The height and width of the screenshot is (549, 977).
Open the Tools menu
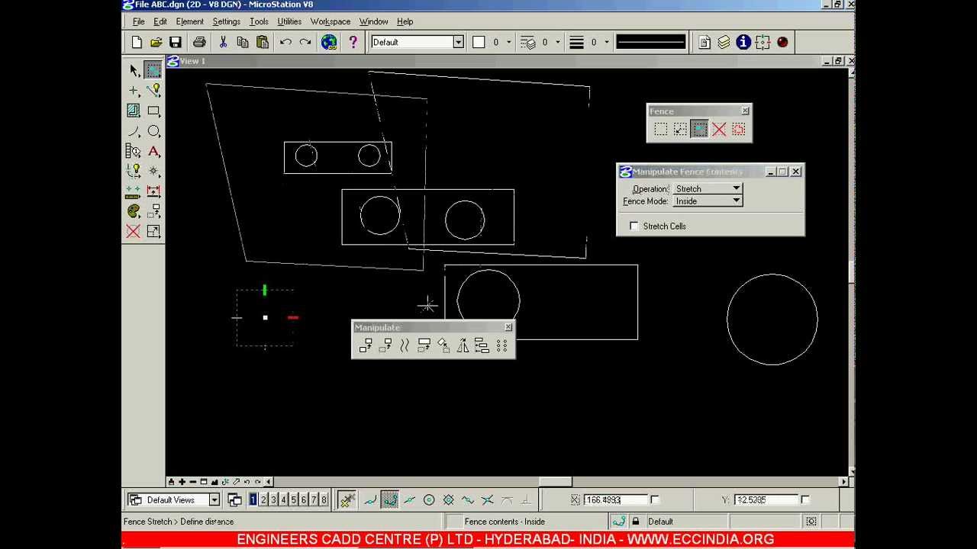[259, 21]
